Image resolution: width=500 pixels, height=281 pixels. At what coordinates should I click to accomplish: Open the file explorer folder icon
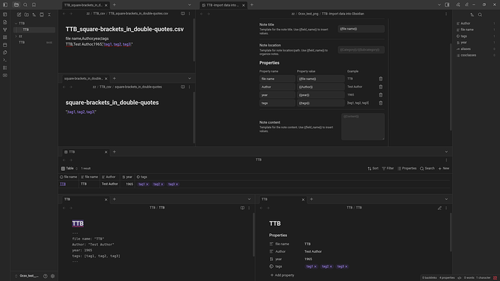tap(17, 5)
